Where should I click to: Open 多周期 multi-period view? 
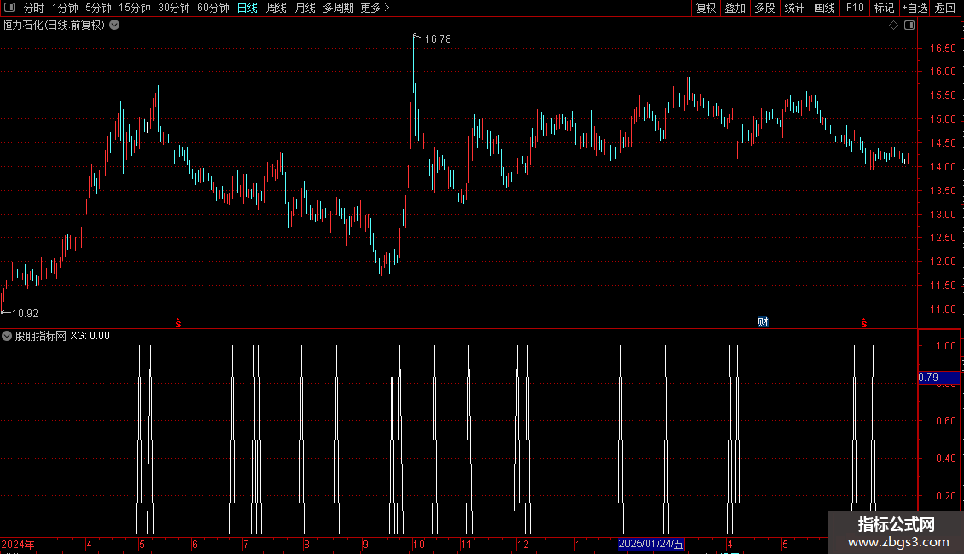[338, 8]
